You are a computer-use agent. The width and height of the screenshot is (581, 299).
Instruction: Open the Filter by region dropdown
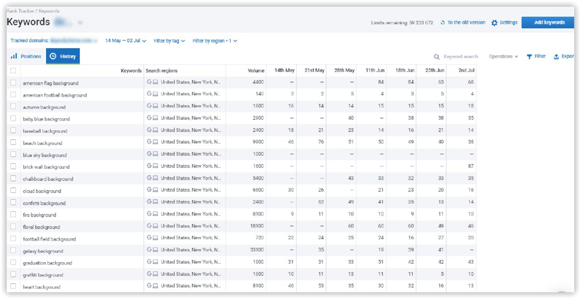point(215,41)
